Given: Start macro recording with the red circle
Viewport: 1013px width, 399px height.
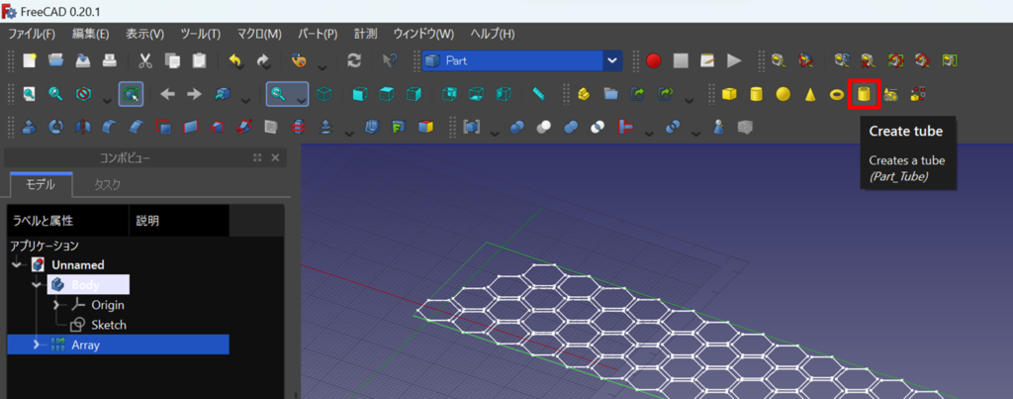Looking at the screenshot, I should (x=654, y=60).
